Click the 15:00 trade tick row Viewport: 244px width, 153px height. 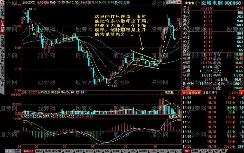tap(213, 146)
